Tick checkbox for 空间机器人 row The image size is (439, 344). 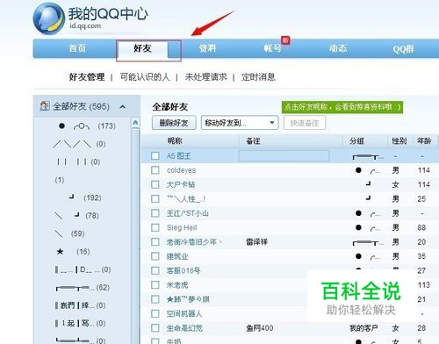tap(155, 313)
